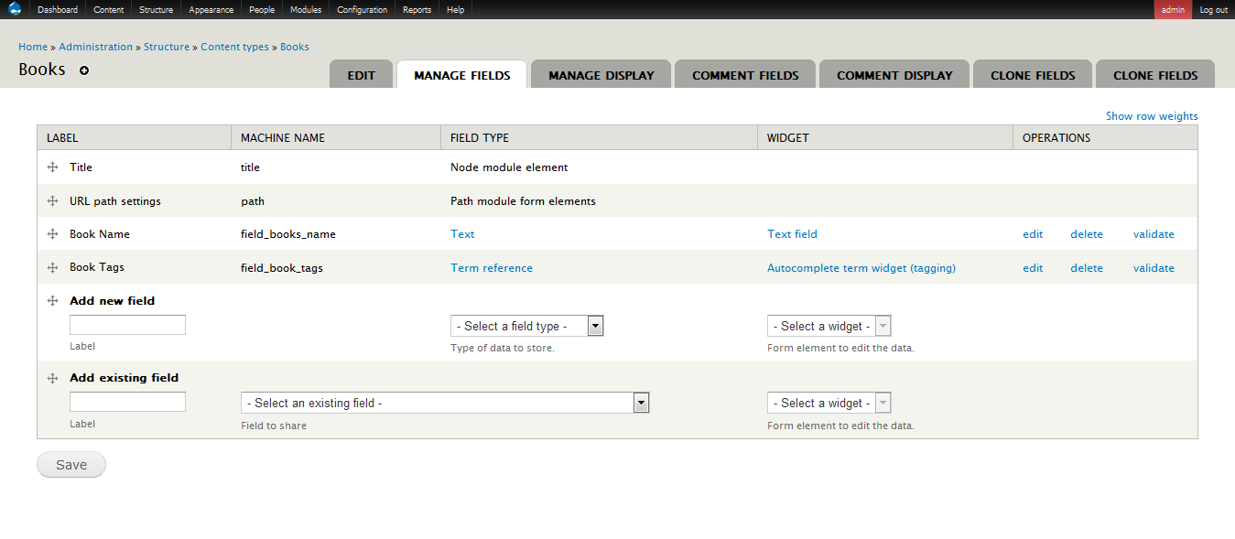Open the 'Select a field type' dropdown
Image resolution: width=1235 pixels, height=539 pixels.
pos(526,326)
